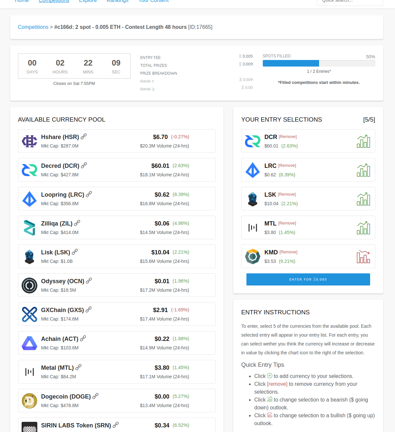Toggle KMD bearish outlook chart icon
This screenshot has height=432, width=395.
point(363,257)
